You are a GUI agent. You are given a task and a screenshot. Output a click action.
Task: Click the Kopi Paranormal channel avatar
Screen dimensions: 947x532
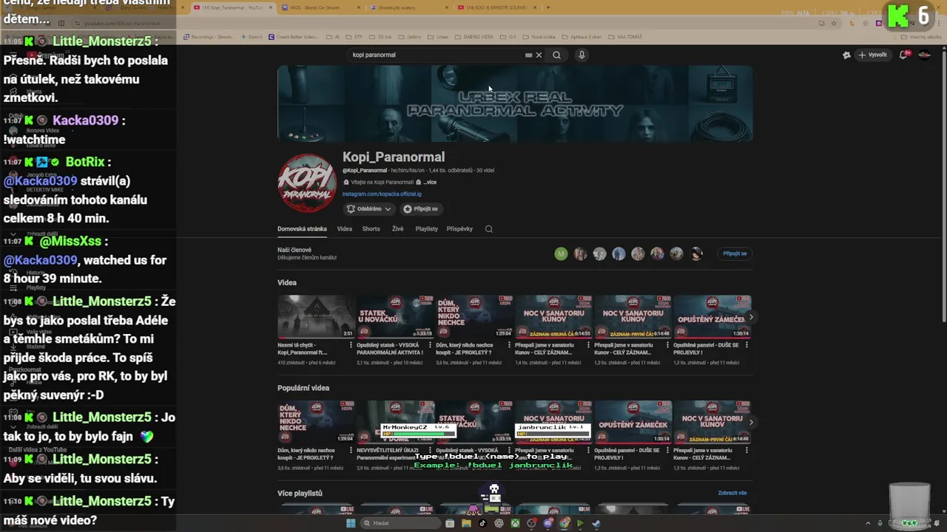click(307, 183)
